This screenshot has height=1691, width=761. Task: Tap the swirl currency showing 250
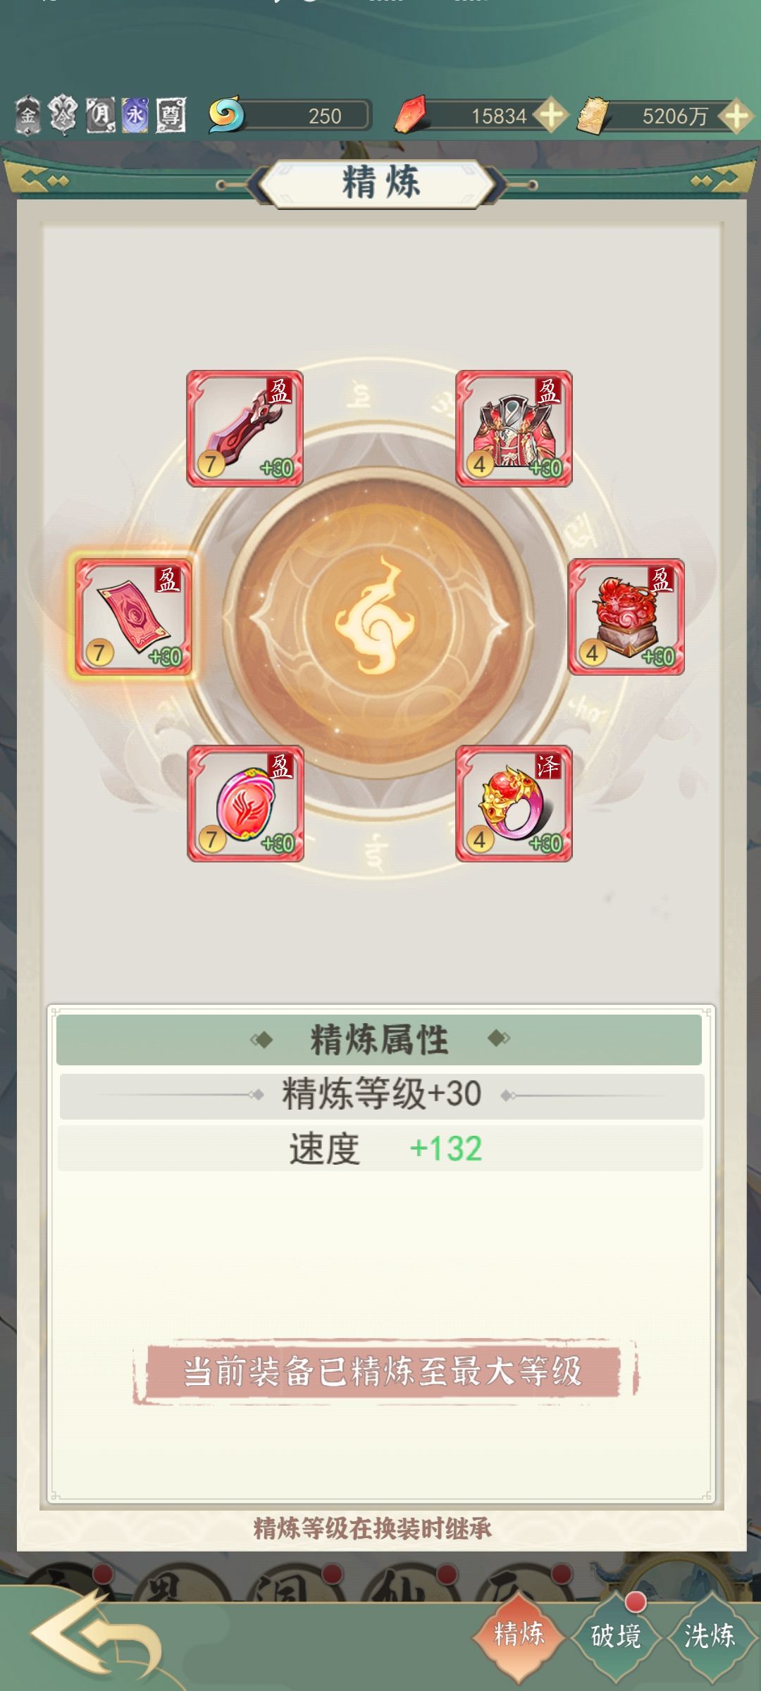point(289,116)
